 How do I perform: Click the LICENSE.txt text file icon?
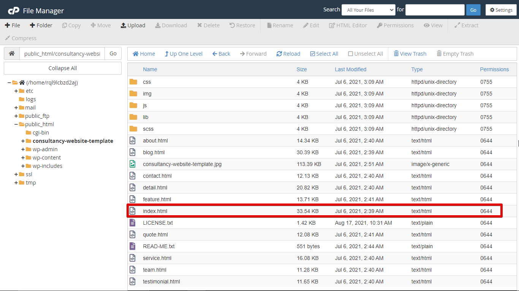click(133, 223)
